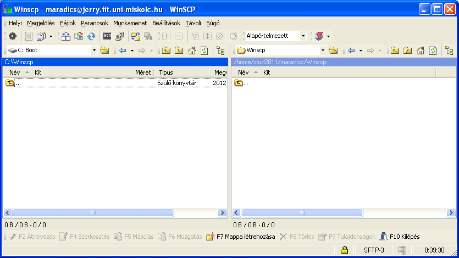Open the Parancsok menu
Image resolution: width=459 pixels, height=258 pixels.
95,23
